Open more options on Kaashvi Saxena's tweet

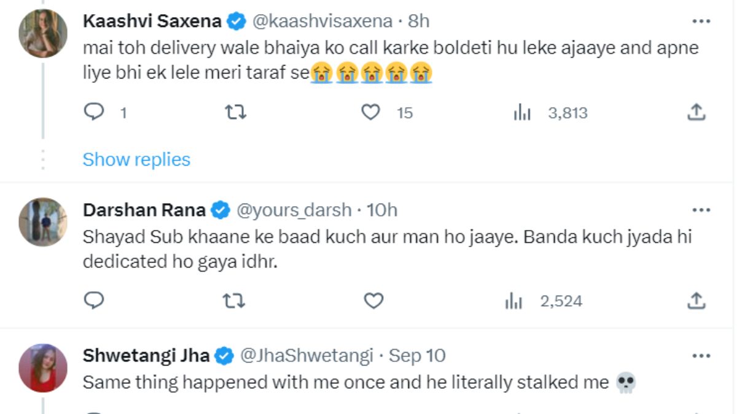[701, 21]
